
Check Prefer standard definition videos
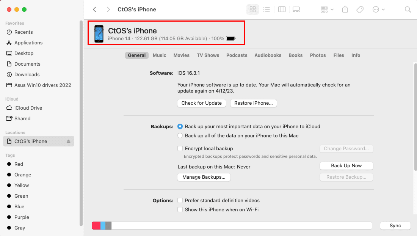pos(180,200)
